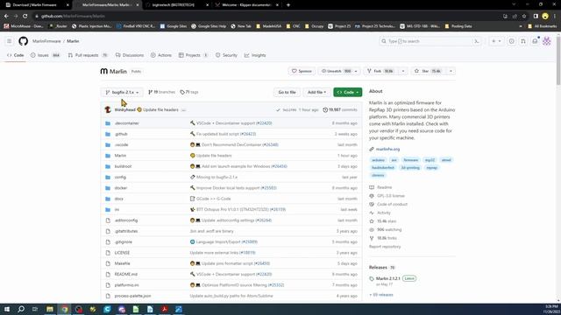
Task: Open the browser new tab plus button
Action: coord(288,5)
